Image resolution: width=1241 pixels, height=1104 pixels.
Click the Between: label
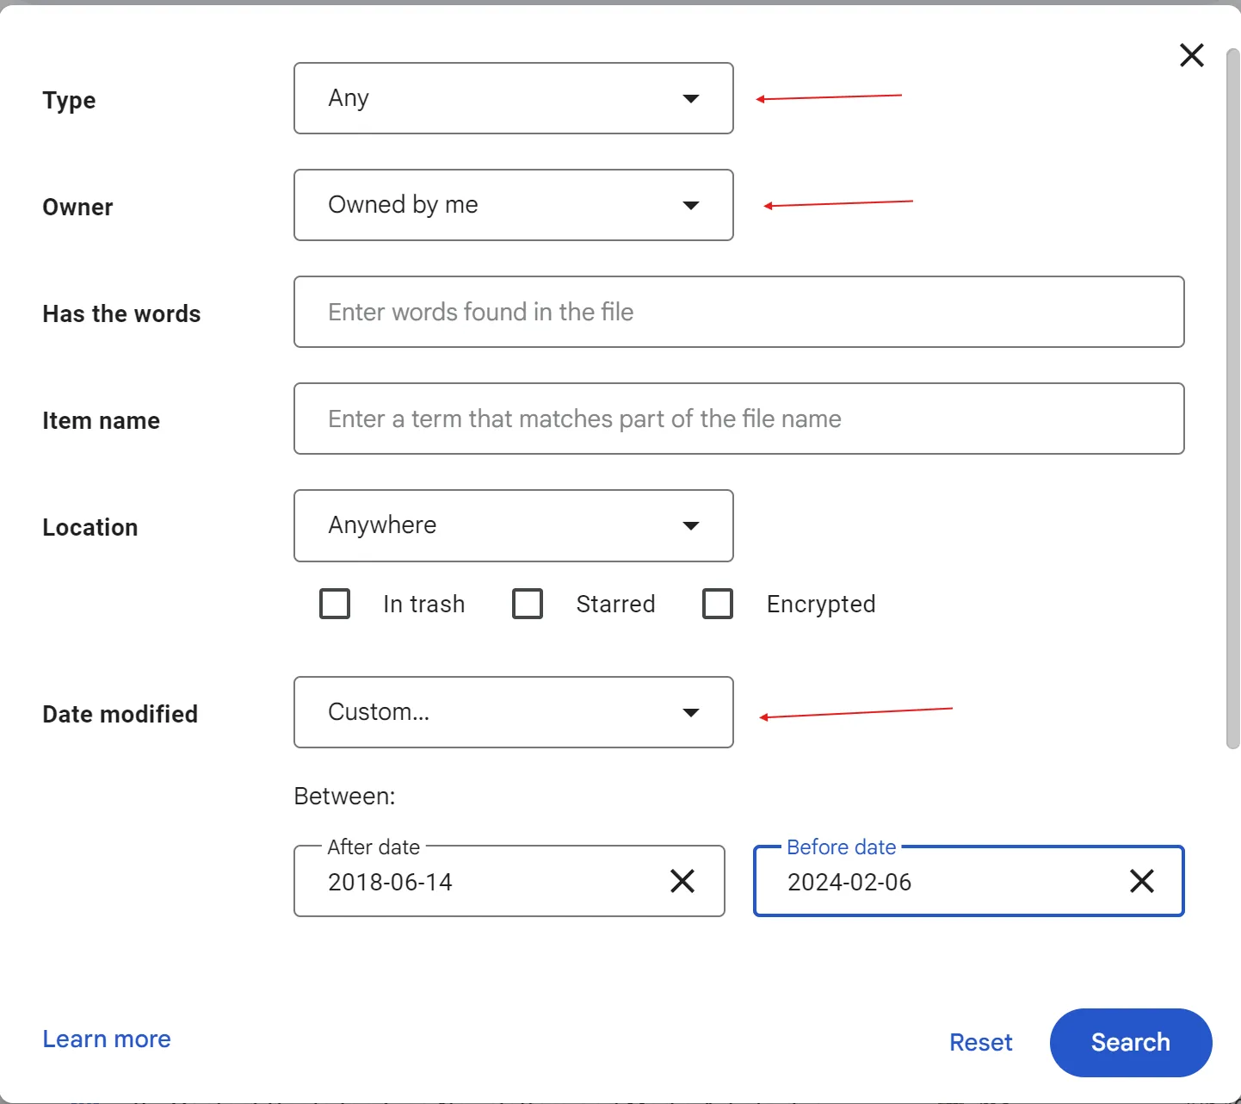point(344,796)
